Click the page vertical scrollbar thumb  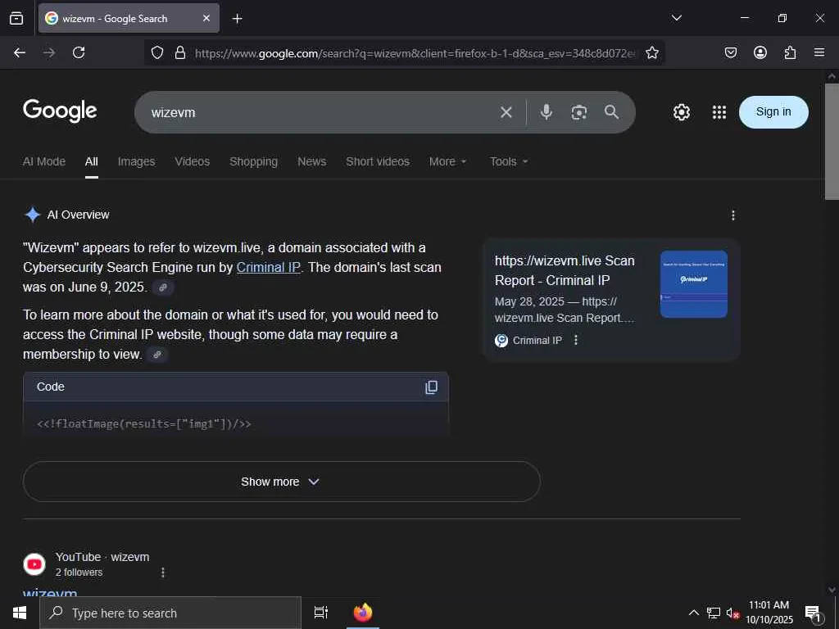[x=832, y=141]
